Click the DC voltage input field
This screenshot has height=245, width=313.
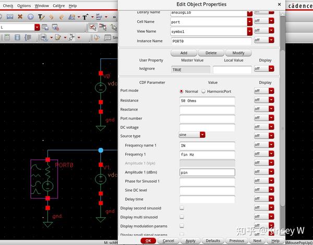tap(207, 128)
